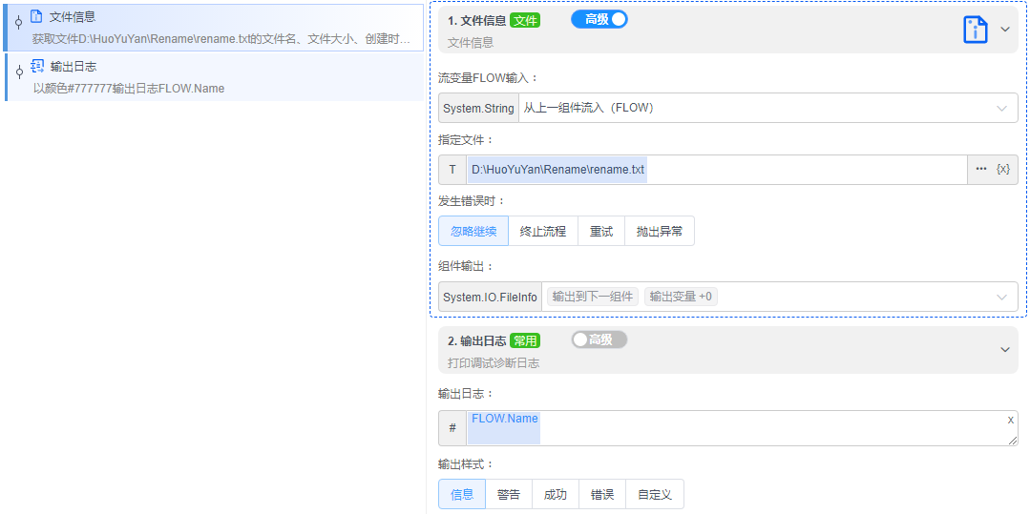
Task: Browse for file with ellipsis button
Action: click(981, 170)
